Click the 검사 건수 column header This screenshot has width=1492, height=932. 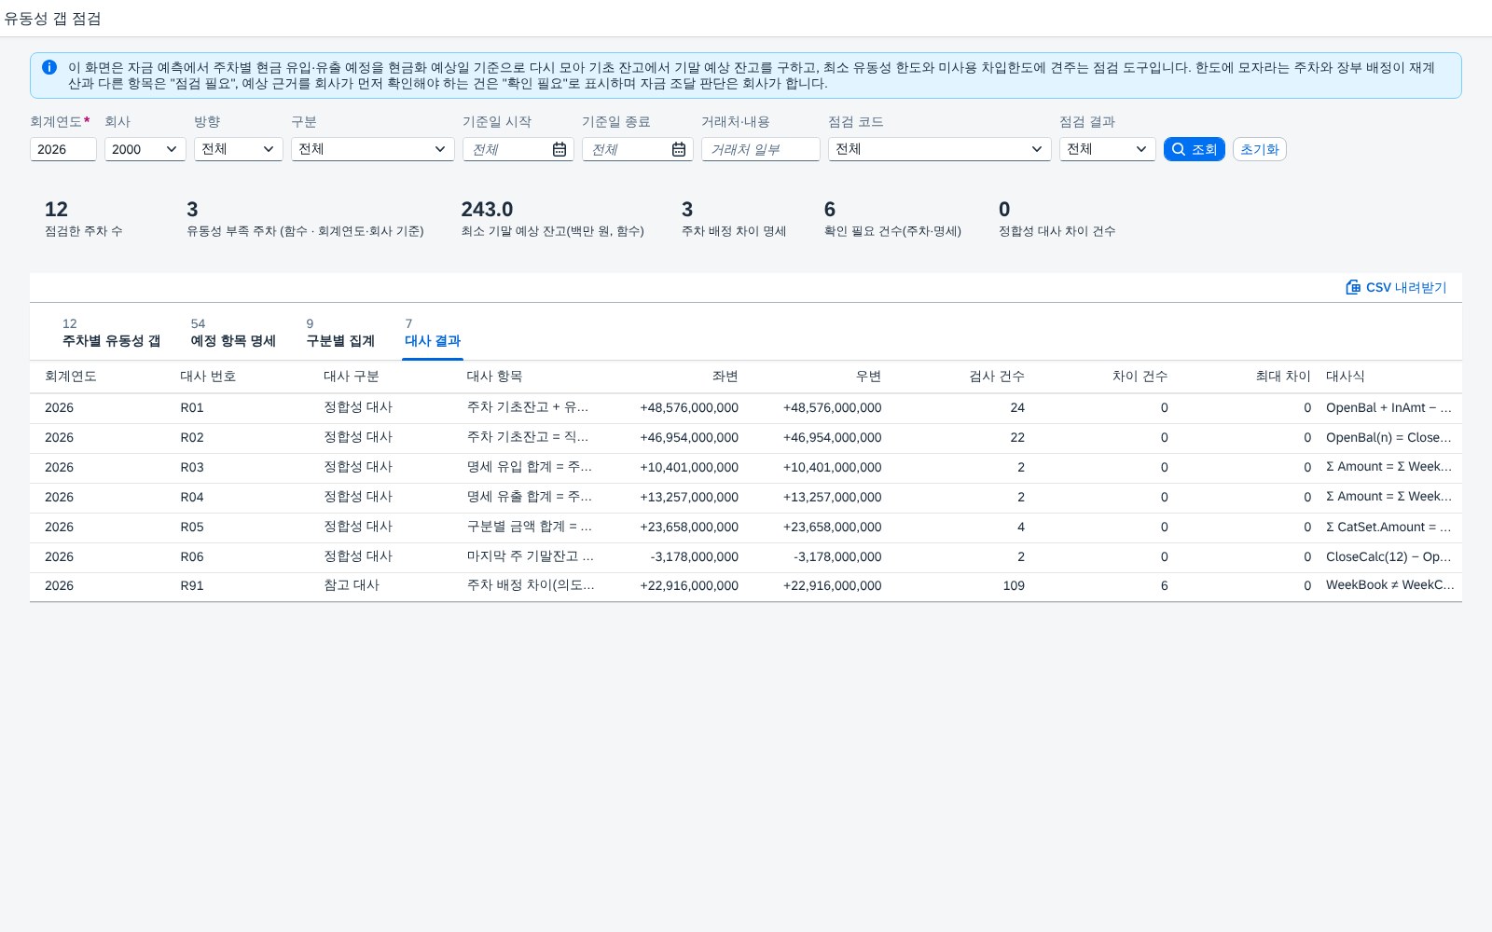click(997, 377)
